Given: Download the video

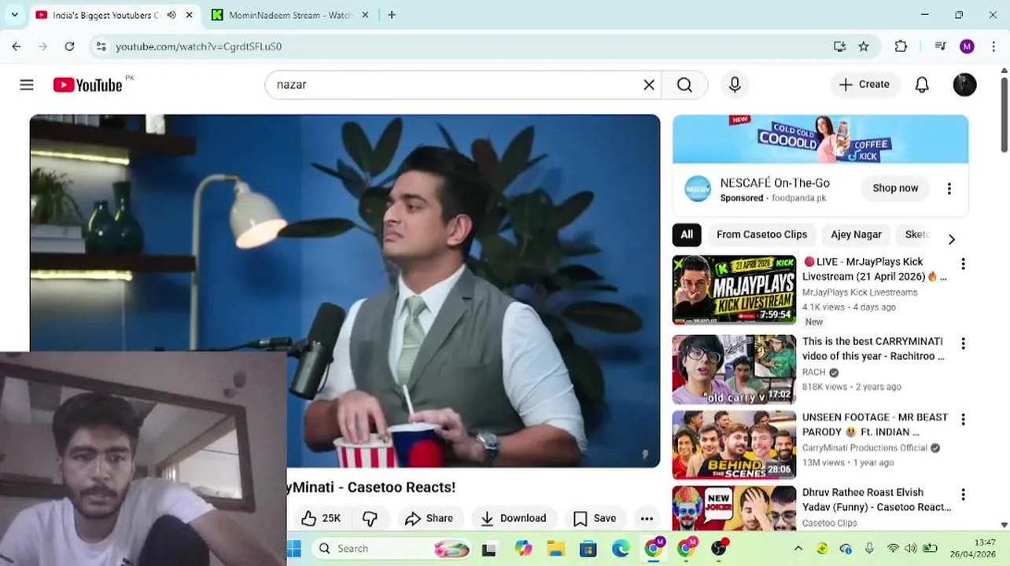Looking at the screenshot, I should [514, 518].
